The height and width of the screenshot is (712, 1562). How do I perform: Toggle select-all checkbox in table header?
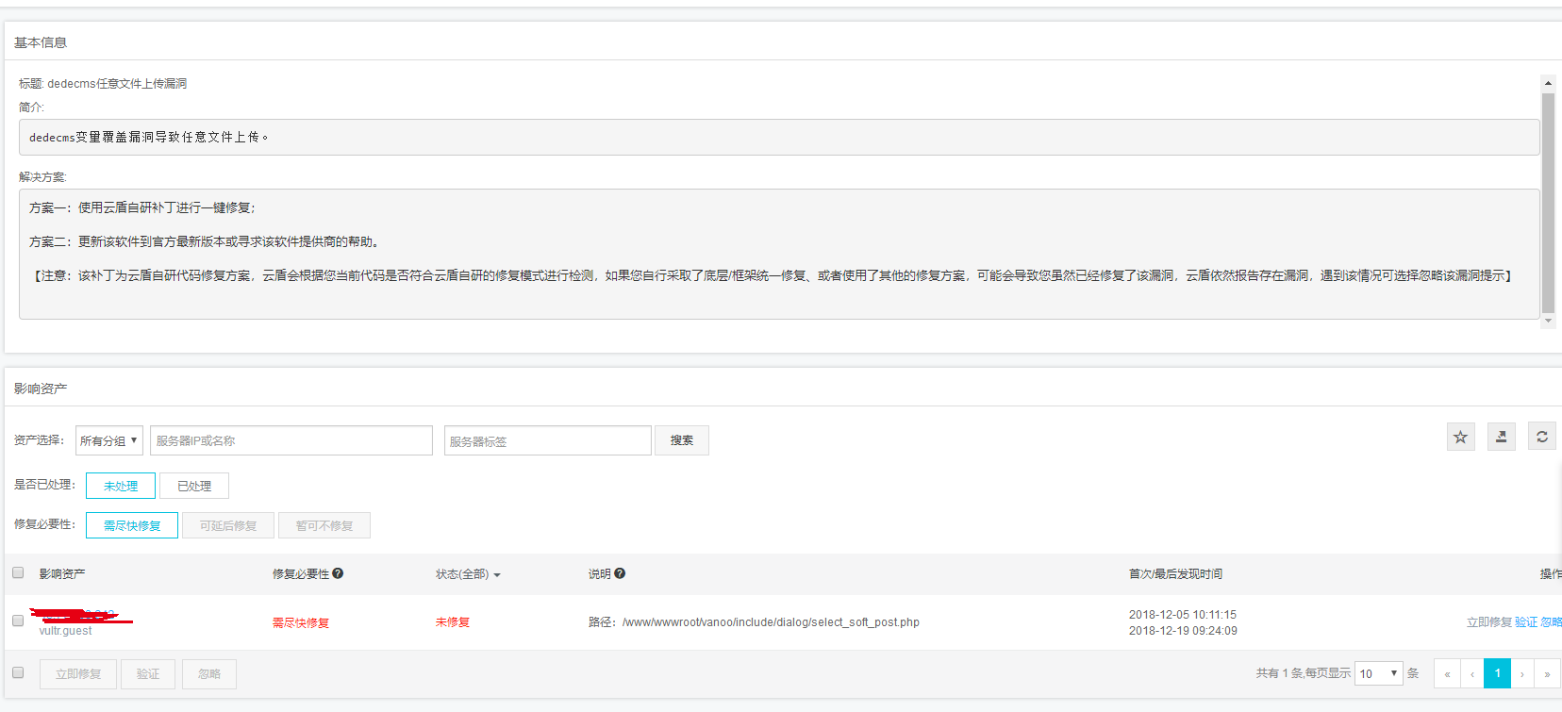pos(18,572)
